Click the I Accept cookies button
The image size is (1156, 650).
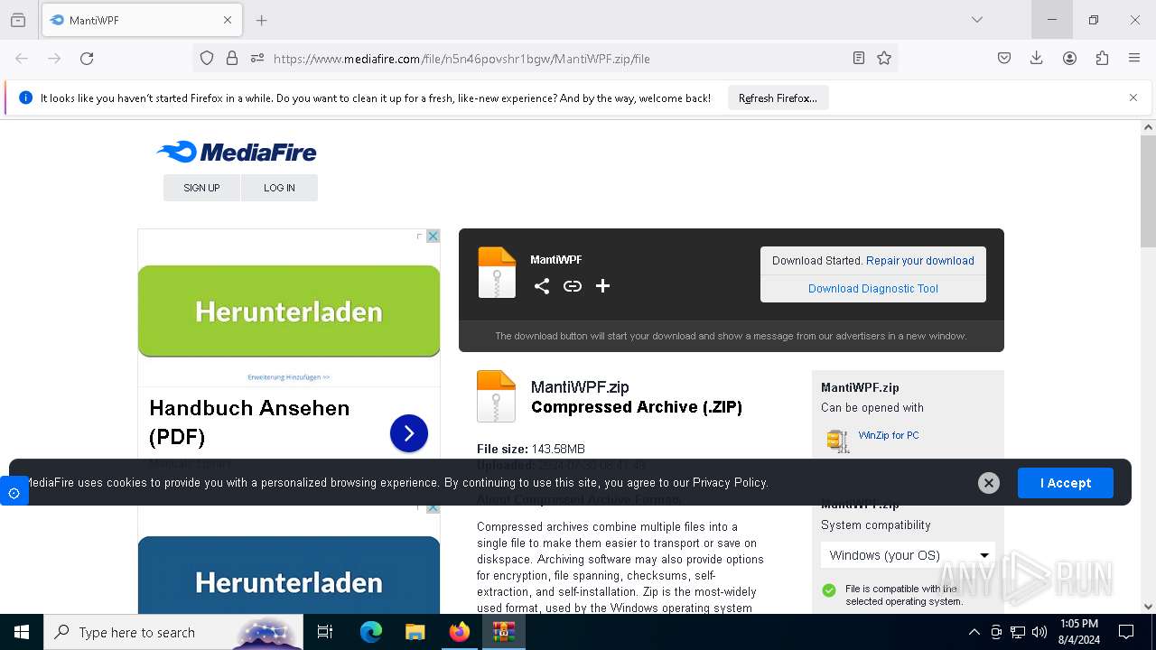pyautogui.click(x=1066, y=483)
